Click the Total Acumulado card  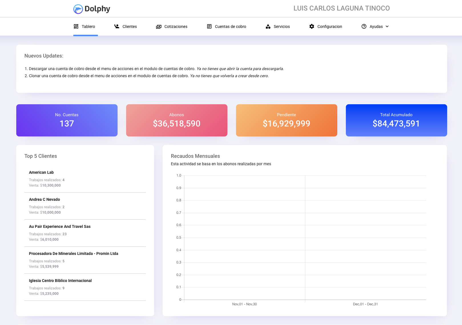pyautogui.click(x=396, y=120)
